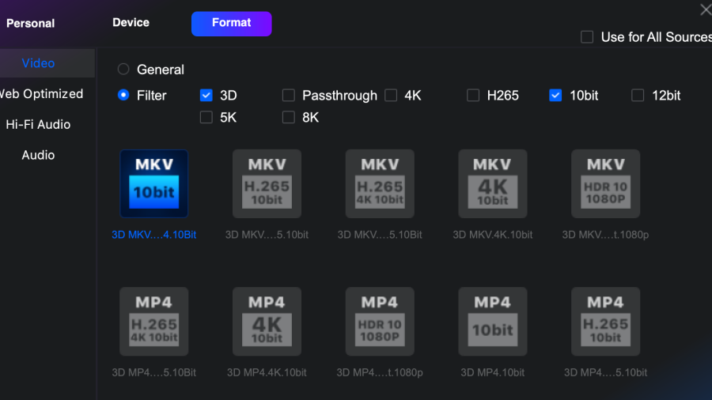Select the plain MP4 10bit format icon

[x=492, y=321]
